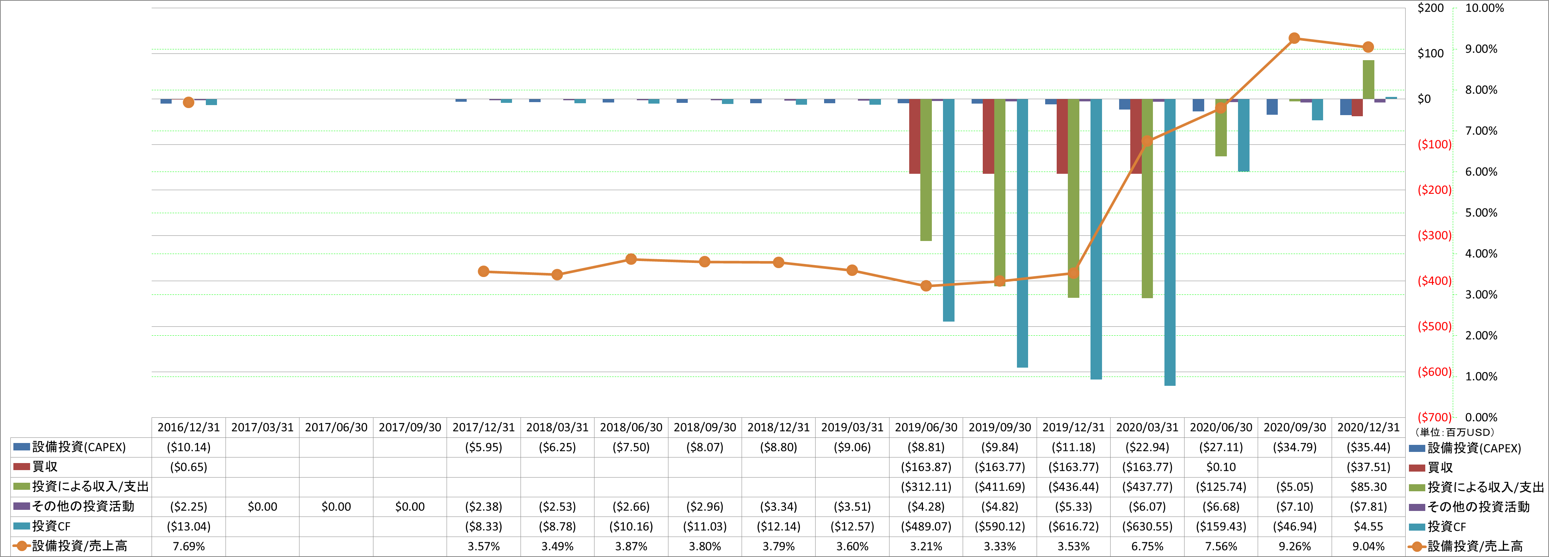
Task: Click the 9.04% ratio cell
Action: tap(1368, 546)
